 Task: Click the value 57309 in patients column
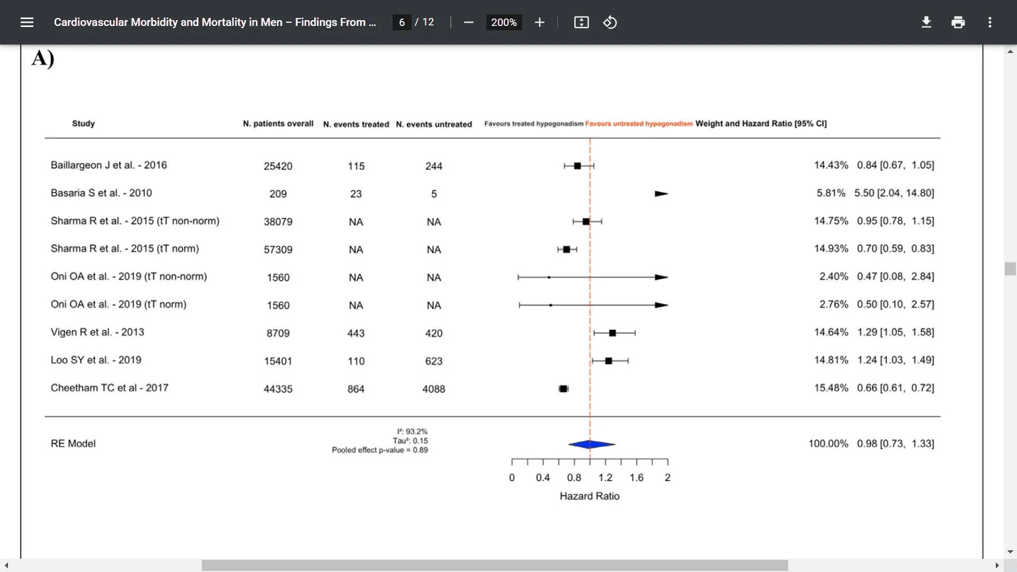click(x=278, y=249)
